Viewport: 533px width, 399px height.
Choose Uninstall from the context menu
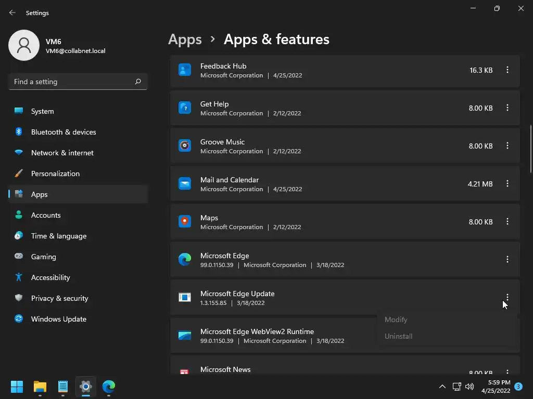tap(399, 336)
